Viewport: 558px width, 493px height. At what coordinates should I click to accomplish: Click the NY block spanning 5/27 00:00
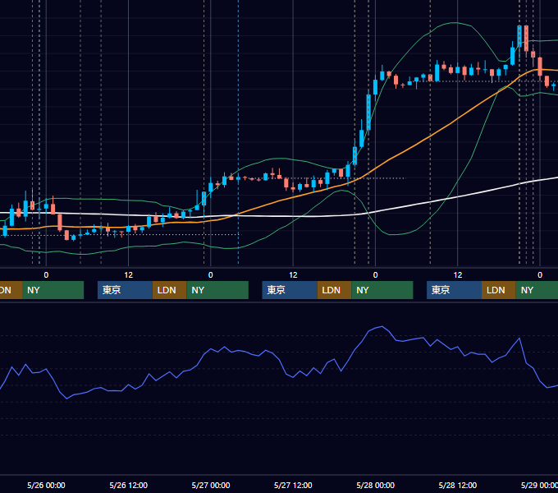tap(217, 290)
